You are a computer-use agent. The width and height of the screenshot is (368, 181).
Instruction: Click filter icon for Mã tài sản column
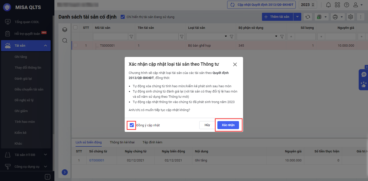131,37
